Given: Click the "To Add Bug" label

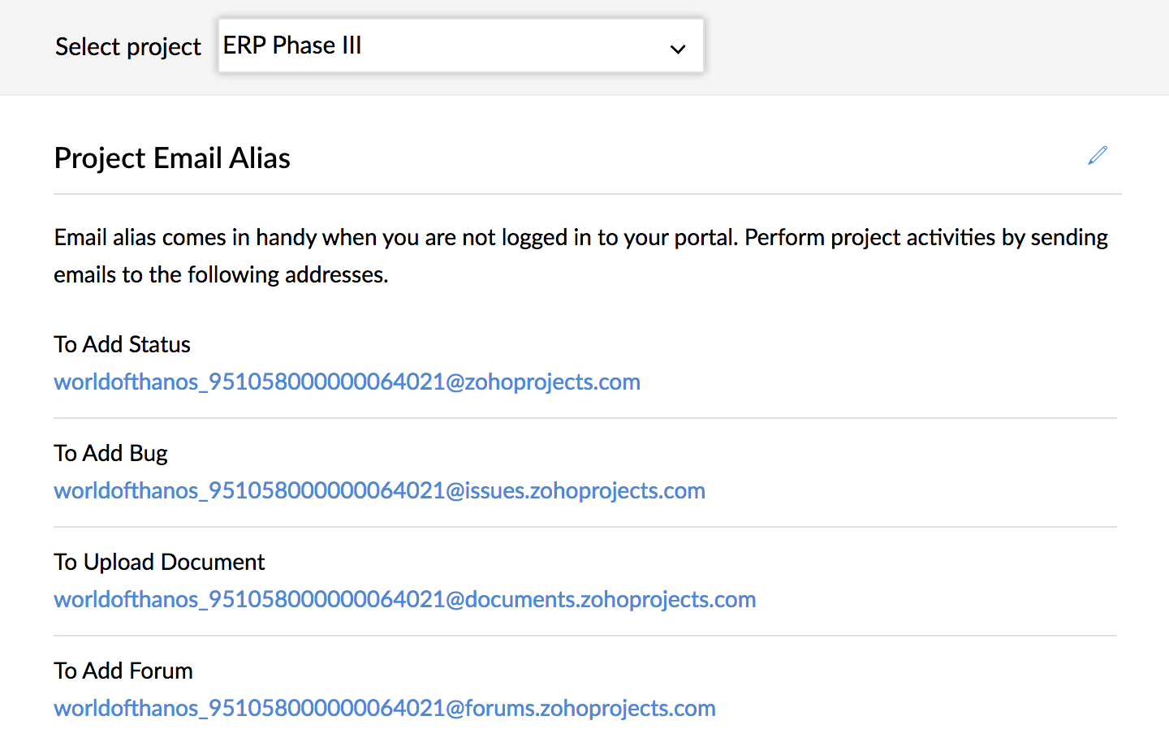Looking at the screenshot, I should coord(110,453).
